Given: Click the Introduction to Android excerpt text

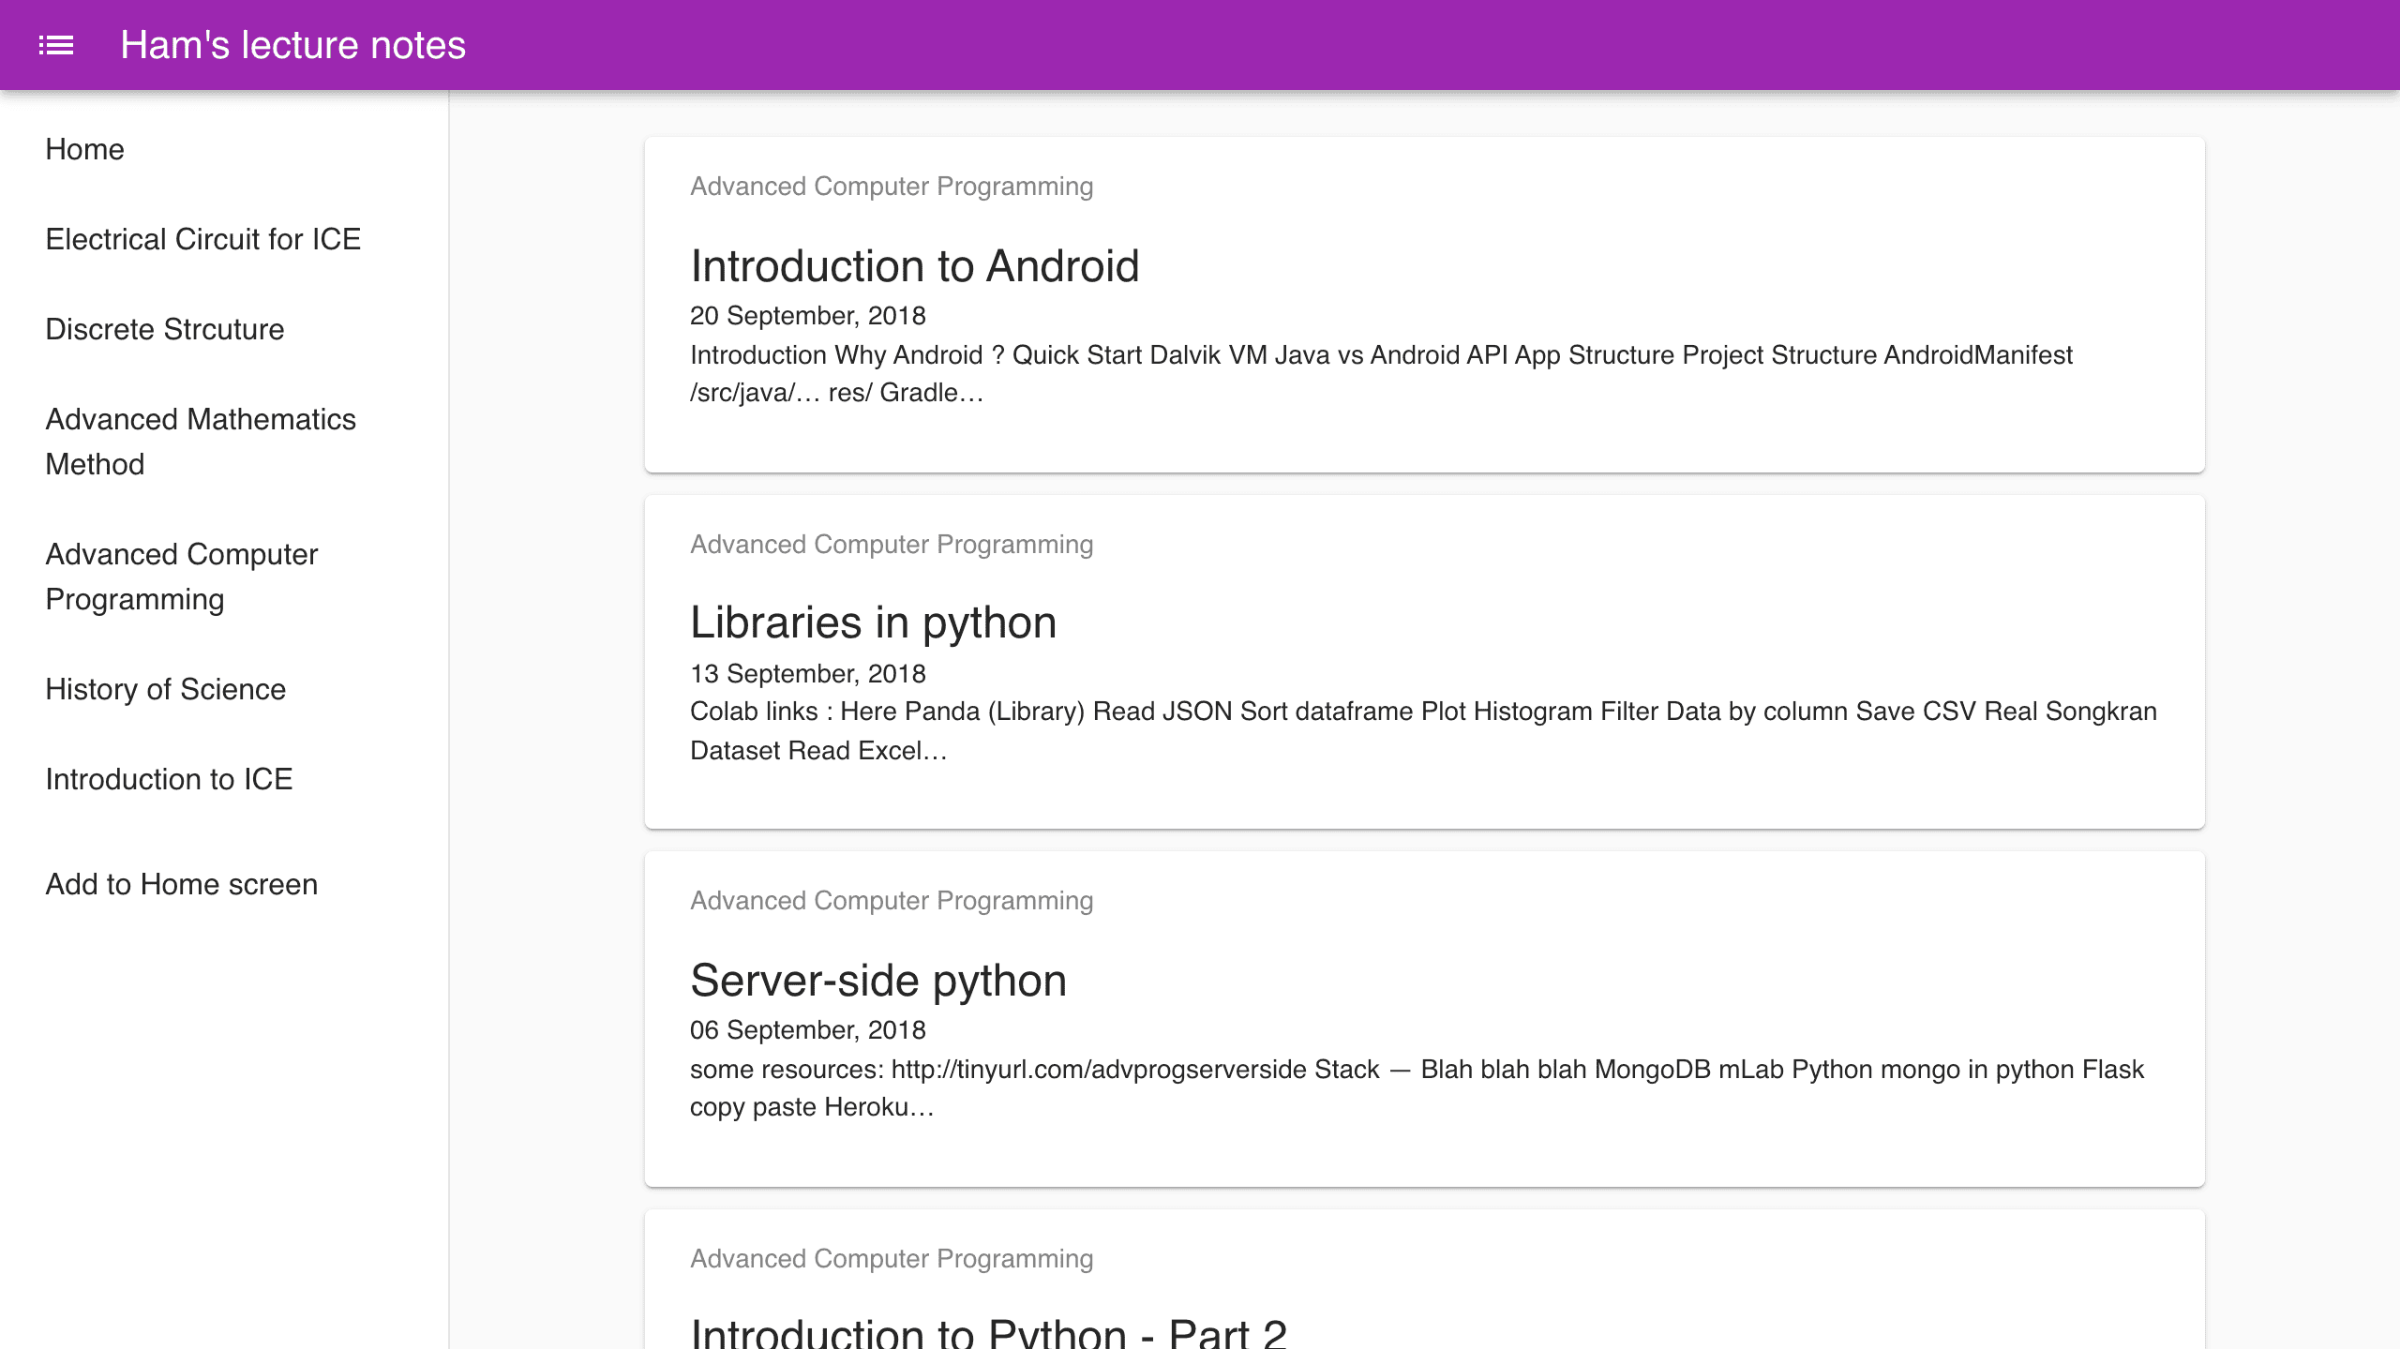Looking at the screenshot, I should coord(1381,374).
